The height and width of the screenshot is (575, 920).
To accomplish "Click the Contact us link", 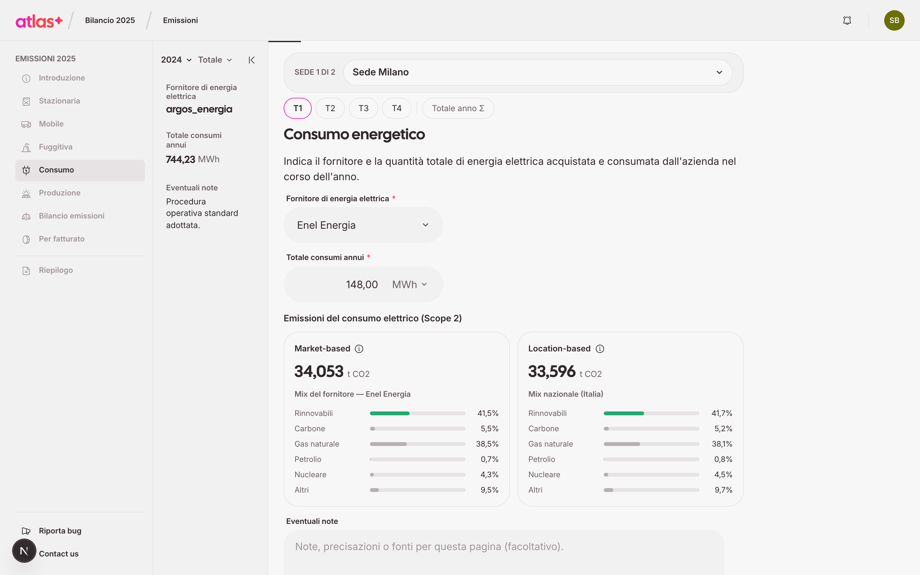I will click(x=58, y=554).
